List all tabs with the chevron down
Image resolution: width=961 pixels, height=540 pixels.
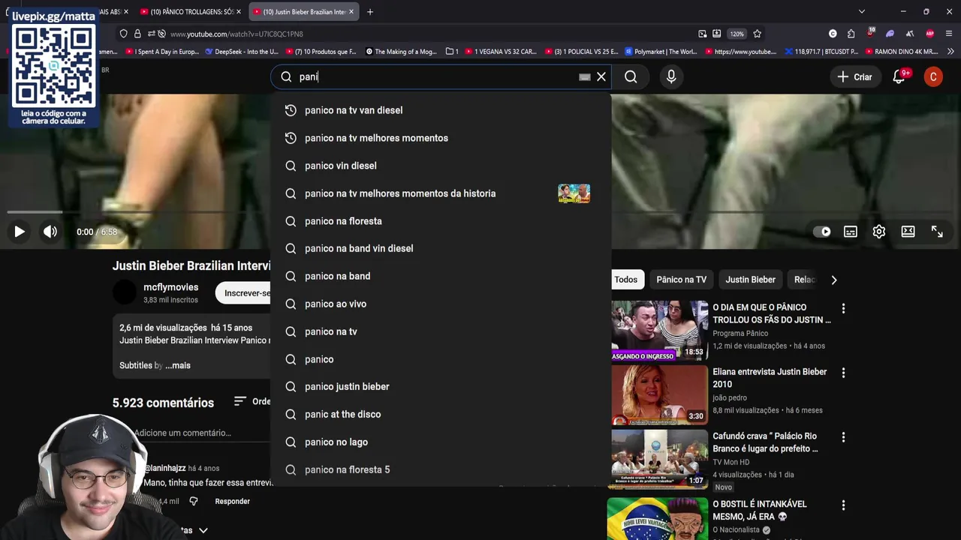pyautogui.click(x=862, y=12)
